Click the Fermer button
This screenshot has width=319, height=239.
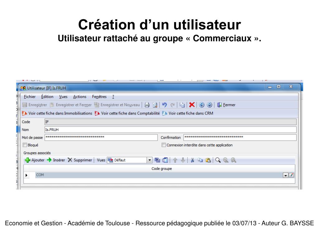(x=226, y=105)
